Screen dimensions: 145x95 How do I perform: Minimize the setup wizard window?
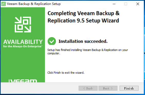(114, 4)
